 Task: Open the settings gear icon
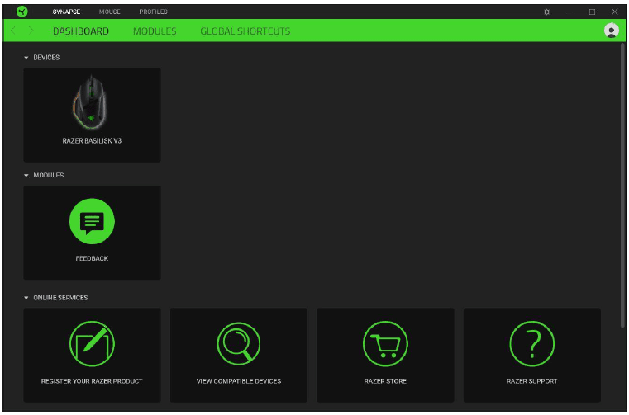tap(546, 12)
